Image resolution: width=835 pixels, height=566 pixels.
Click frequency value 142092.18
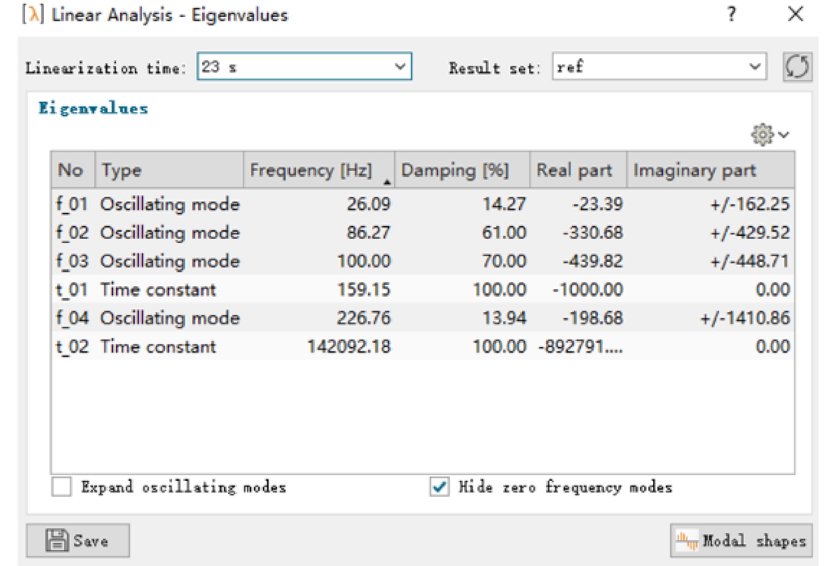[x=349, y=347]
